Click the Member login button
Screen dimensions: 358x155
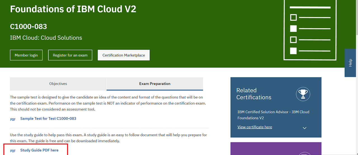[26, 55]
